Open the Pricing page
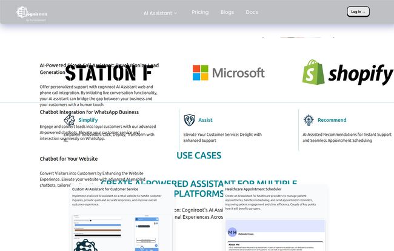Image resolution: width=394 pixels, height=251 pixels. point(200,12)
